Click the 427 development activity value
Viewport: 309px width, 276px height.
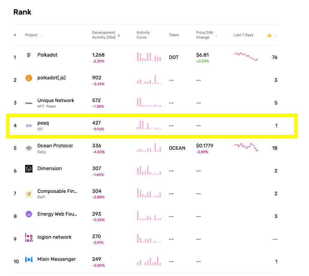pyautogui.click(x=97, y=123)
